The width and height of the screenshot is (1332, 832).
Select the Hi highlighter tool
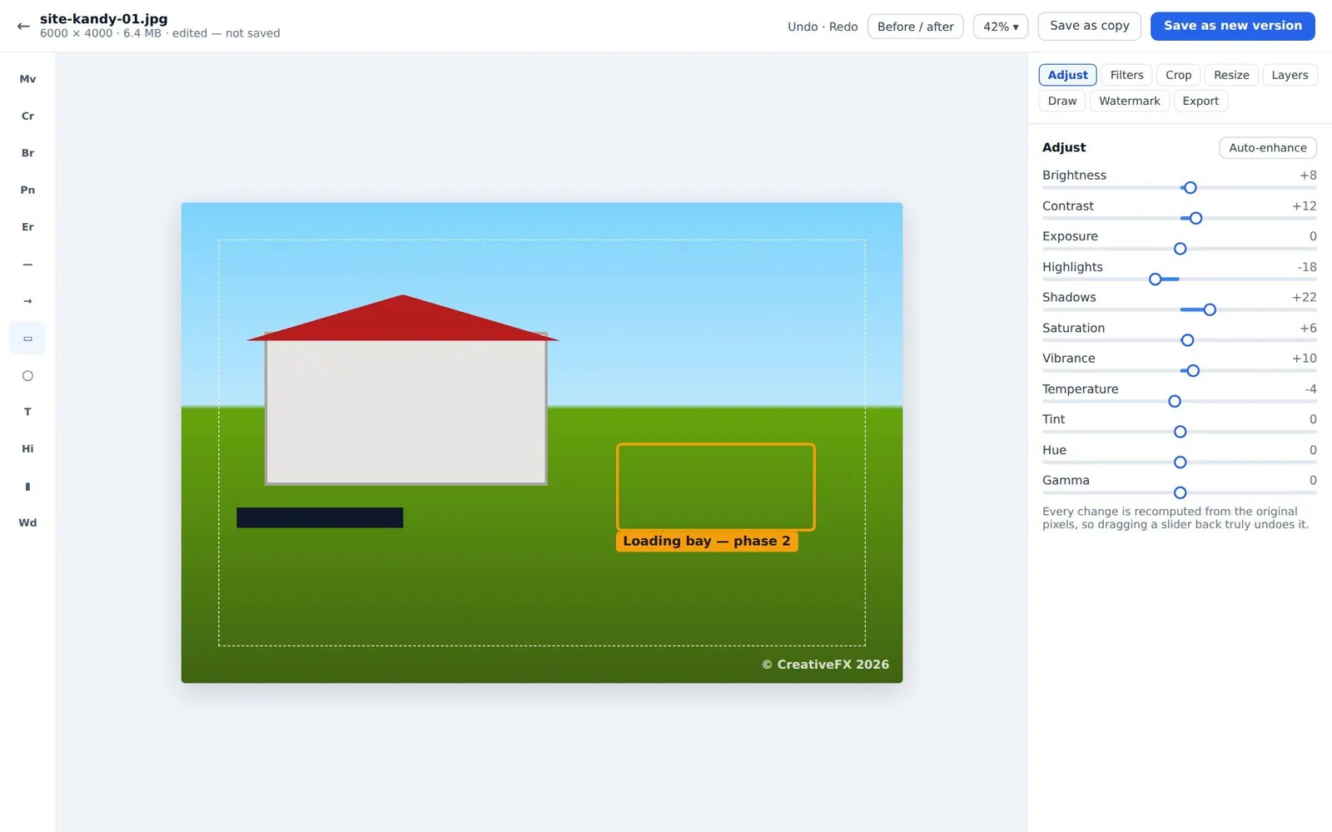pyautogui.click(x=27, y=449)
